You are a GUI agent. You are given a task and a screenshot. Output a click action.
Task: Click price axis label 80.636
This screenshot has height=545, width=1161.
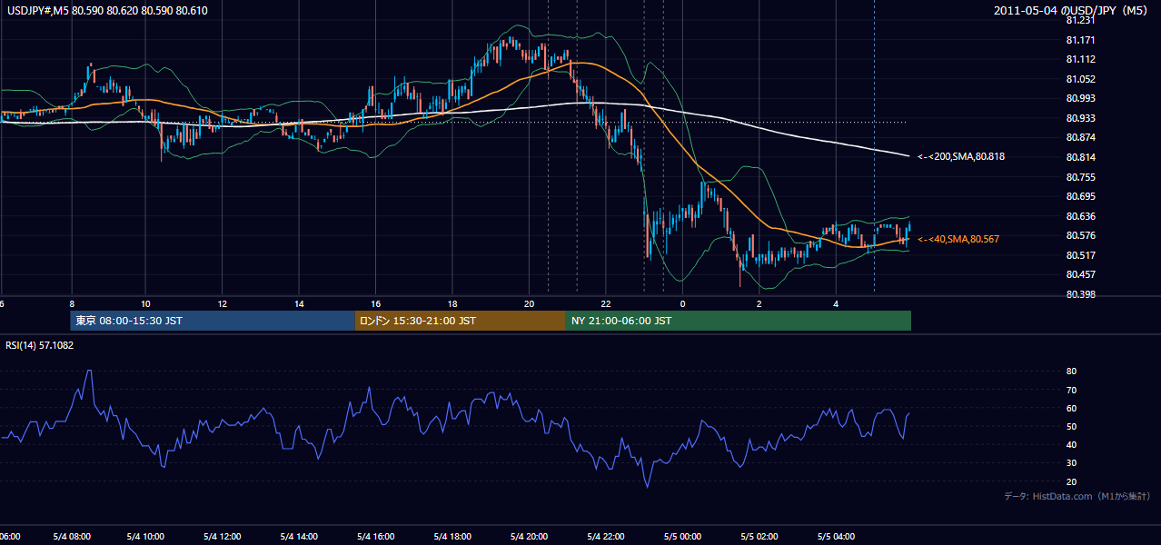[1080, 216]
